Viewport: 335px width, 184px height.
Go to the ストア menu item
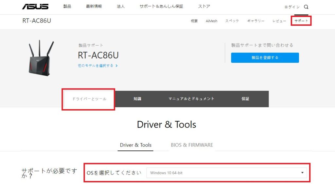coord(204,7)
